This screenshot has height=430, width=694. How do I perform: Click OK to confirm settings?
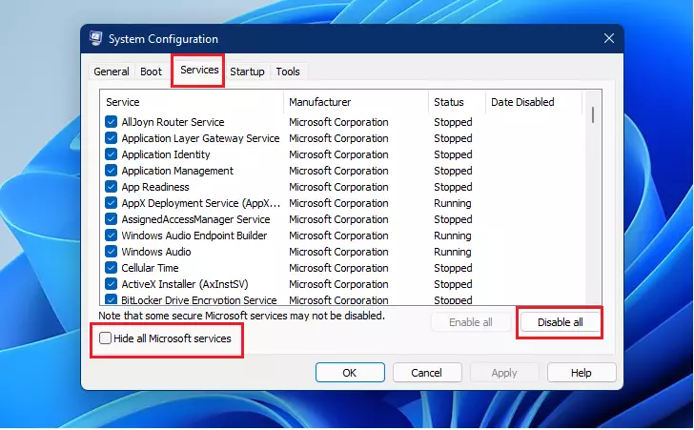350,373
